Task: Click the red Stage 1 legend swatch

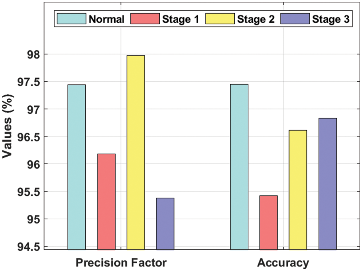Action: pyautogui.click(x=146, y=19)
